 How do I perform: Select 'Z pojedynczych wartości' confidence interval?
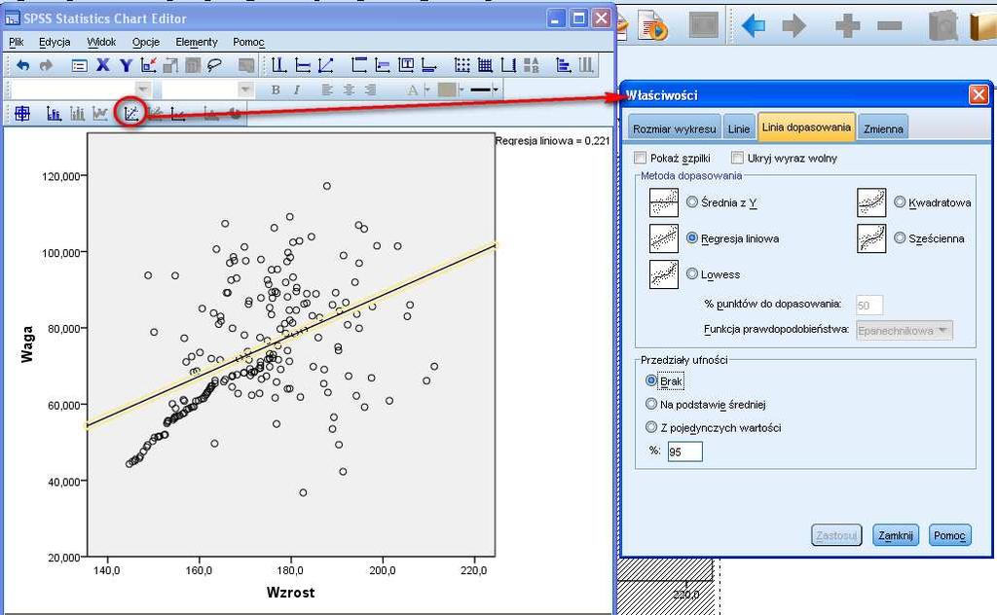tap(651, 427)
